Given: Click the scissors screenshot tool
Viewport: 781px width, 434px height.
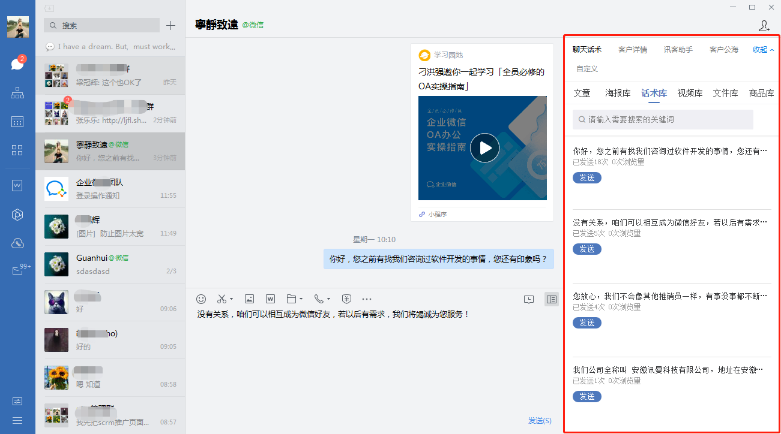Looking at the screenshot, I should (x=222, y=299).
